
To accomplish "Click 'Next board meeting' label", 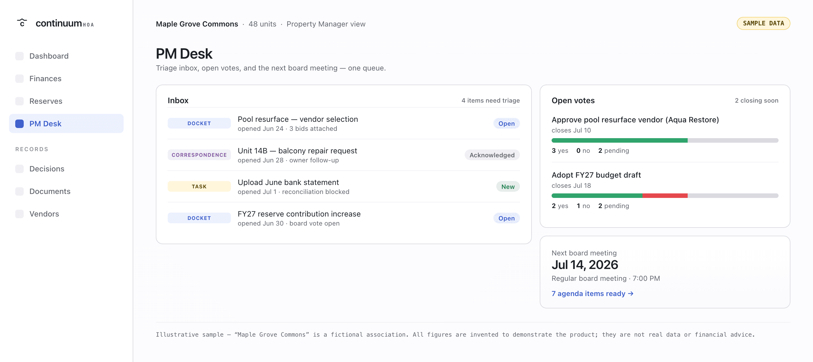I will (584, 253).
